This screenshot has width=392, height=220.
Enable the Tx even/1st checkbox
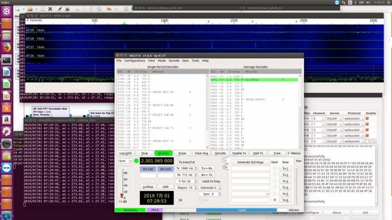(176, 162)
